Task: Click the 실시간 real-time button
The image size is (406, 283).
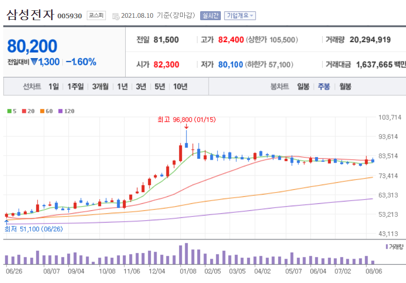Action: 210,16
